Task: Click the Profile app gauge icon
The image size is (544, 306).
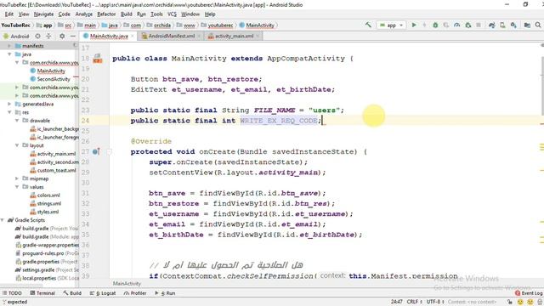Action: [457, 25]
